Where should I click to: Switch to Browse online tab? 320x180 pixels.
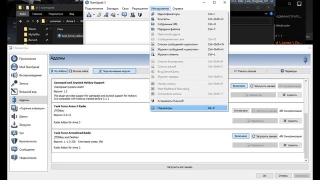78,71
